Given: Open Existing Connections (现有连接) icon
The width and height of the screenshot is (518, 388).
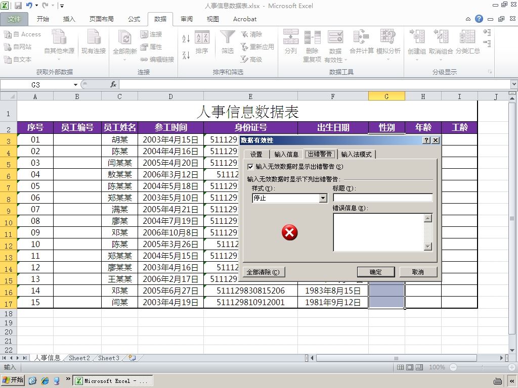Looking at the screenshot, I should 94,36.
